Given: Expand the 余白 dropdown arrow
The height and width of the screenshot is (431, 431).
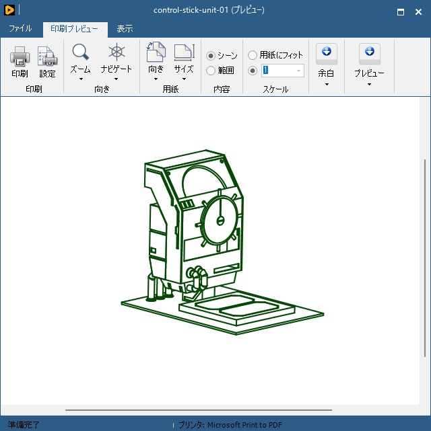Looking at the screenshot, I should coord(326,85).
